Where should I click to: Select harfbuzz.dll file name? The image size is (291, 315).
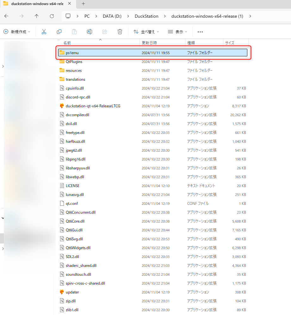[x=75, y=141]
